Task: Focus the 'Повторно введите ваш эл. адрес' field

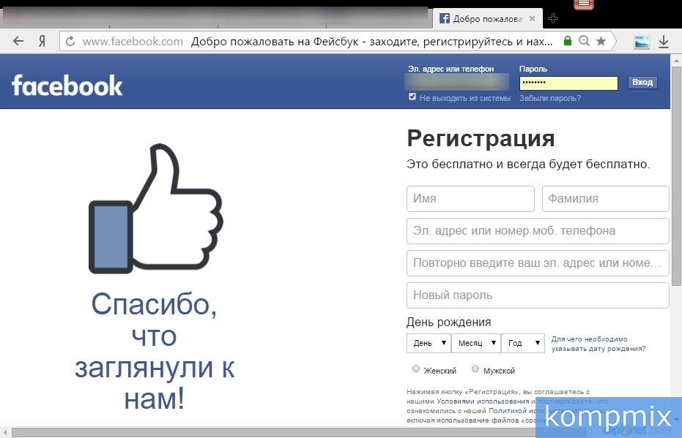Action: pyautogui.click(x=538, y=263)
